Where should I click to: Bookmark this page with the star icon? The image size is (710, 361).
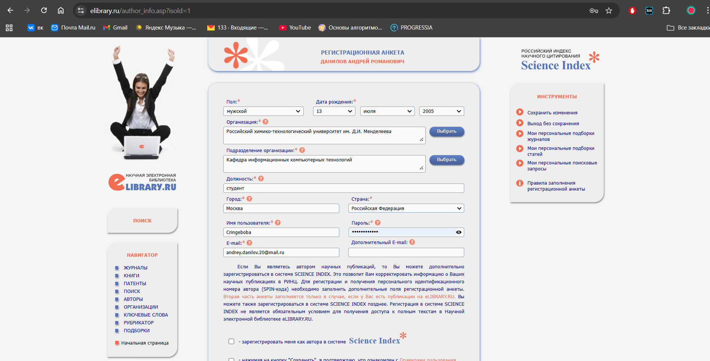609,10
